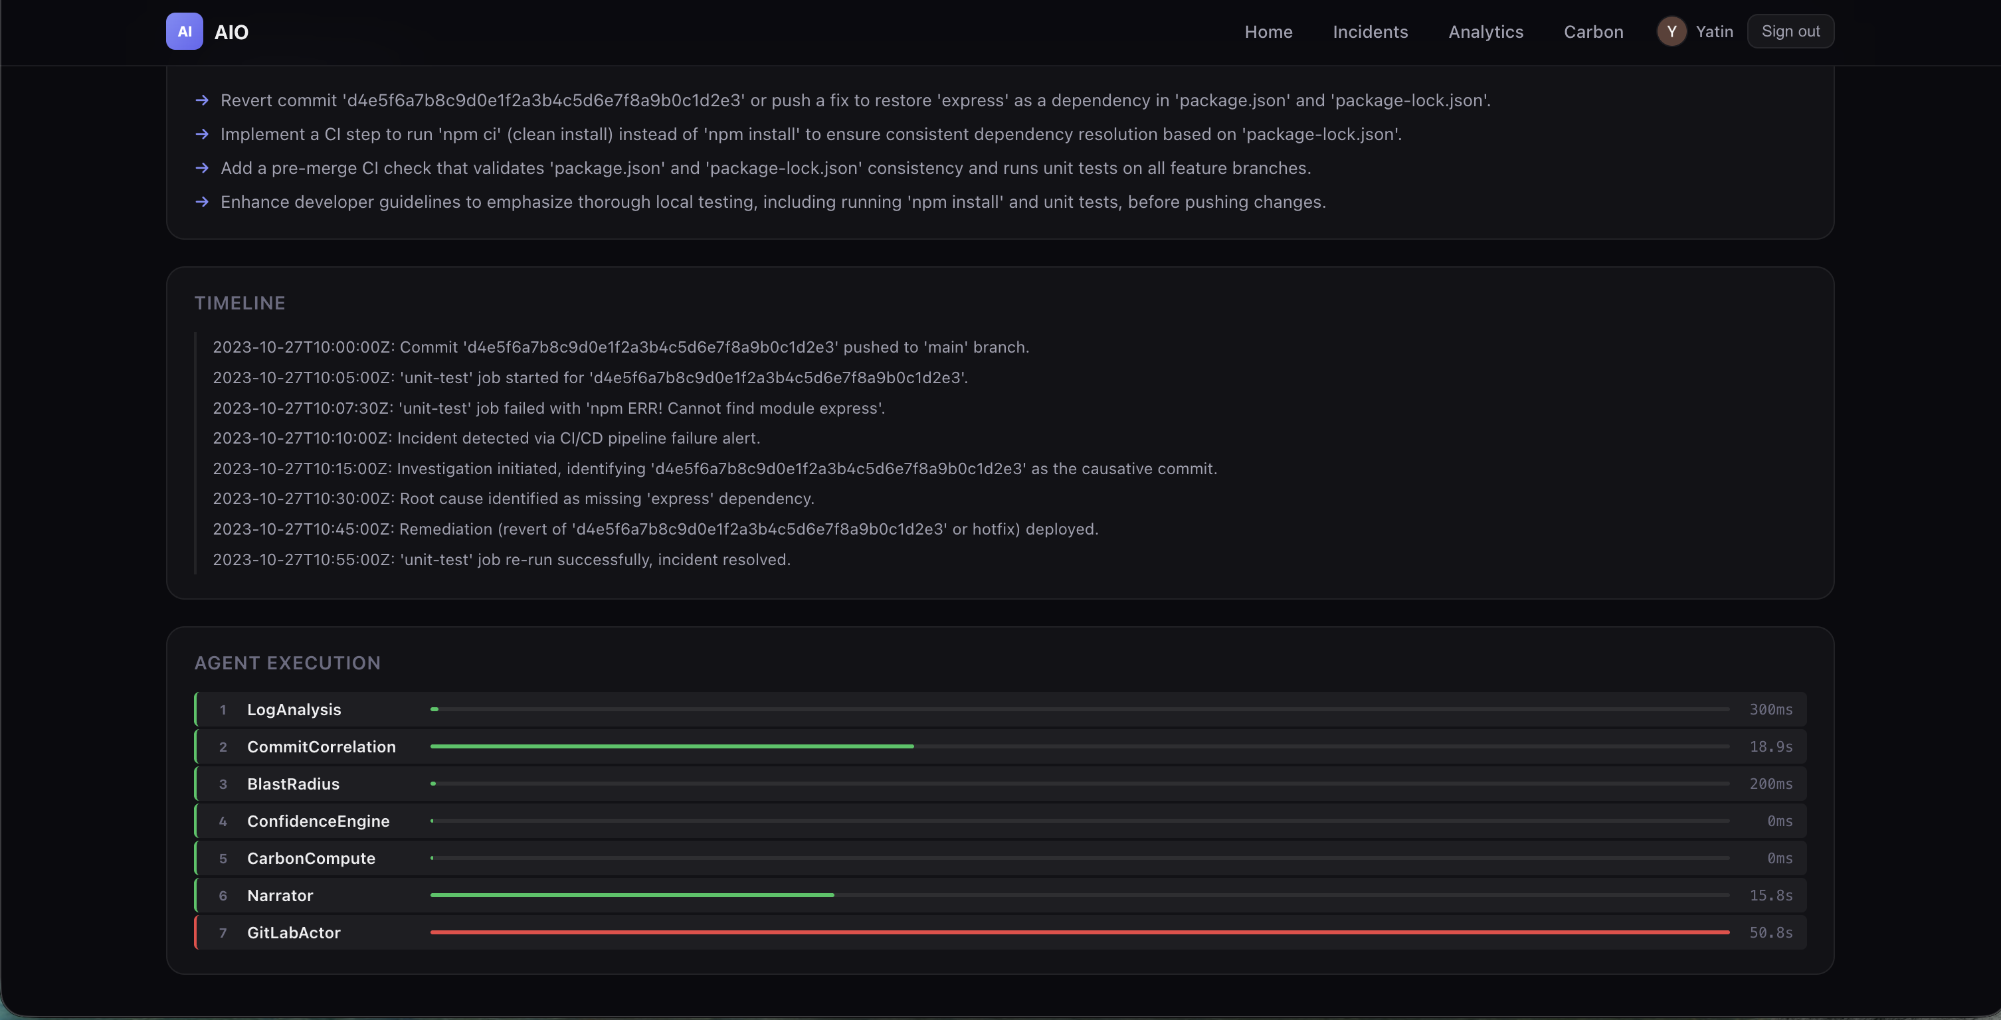Select the Narrator agent row
The height and width of the screenshot is (1020, 2001).
(x=280, y=896)
